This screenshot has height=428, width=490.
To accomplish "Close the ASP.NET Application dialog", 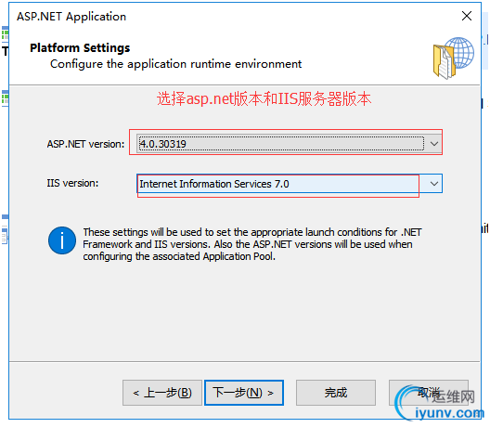I will [467, 16].
